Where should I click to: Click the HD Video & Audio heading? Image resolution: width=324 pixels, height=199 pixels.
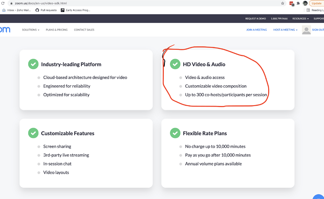(204, 64)
